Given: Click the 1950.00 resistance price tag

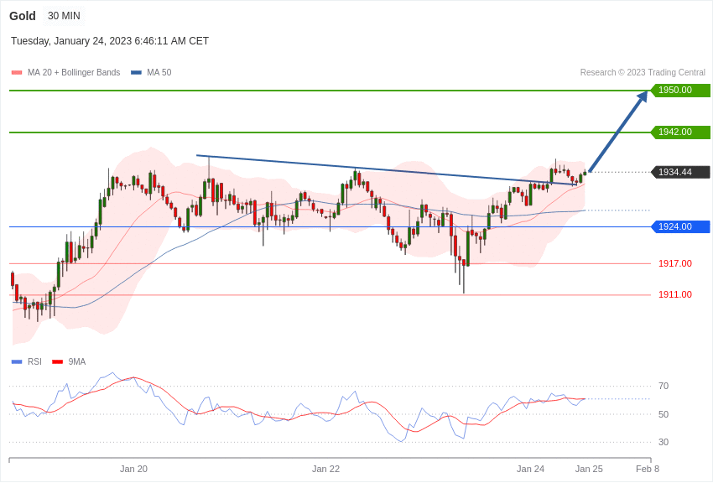Looking at the screenshot, I should coord(681,90).
